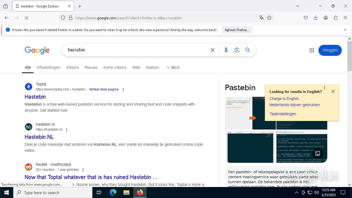
Task: Click the hastebin.nl site favicon
Action: tap(29, 127)
